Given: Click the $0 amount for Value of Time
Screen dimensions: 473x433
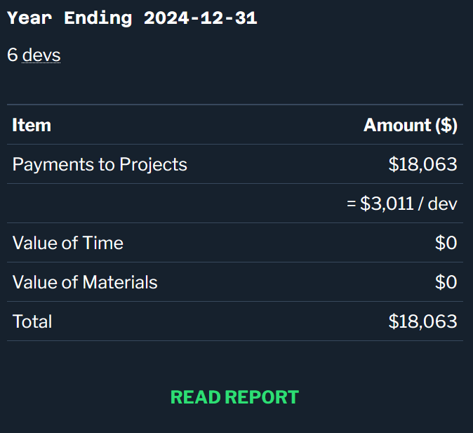Looking at the screenshot, I should click(446, 243).
